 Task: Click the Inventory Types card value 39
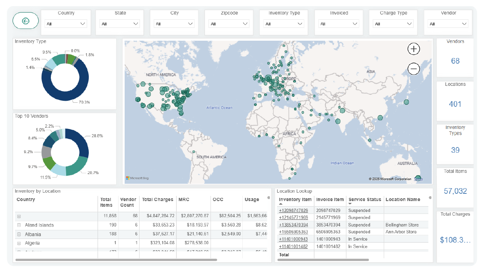tap(455, 150)
